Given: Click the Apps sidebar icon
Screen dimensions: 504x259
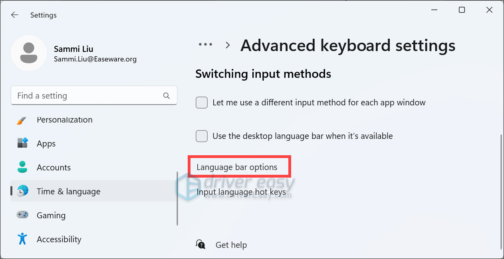Looking at the screenshot, I should [22, 143].
